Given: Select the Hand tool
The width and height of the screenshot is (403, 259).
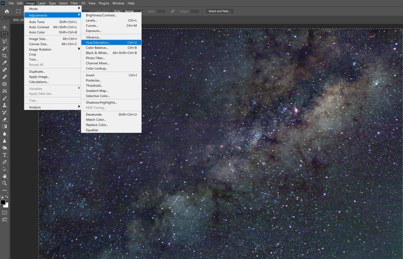Looking at the screenshot, I should (x=5, y=176).
